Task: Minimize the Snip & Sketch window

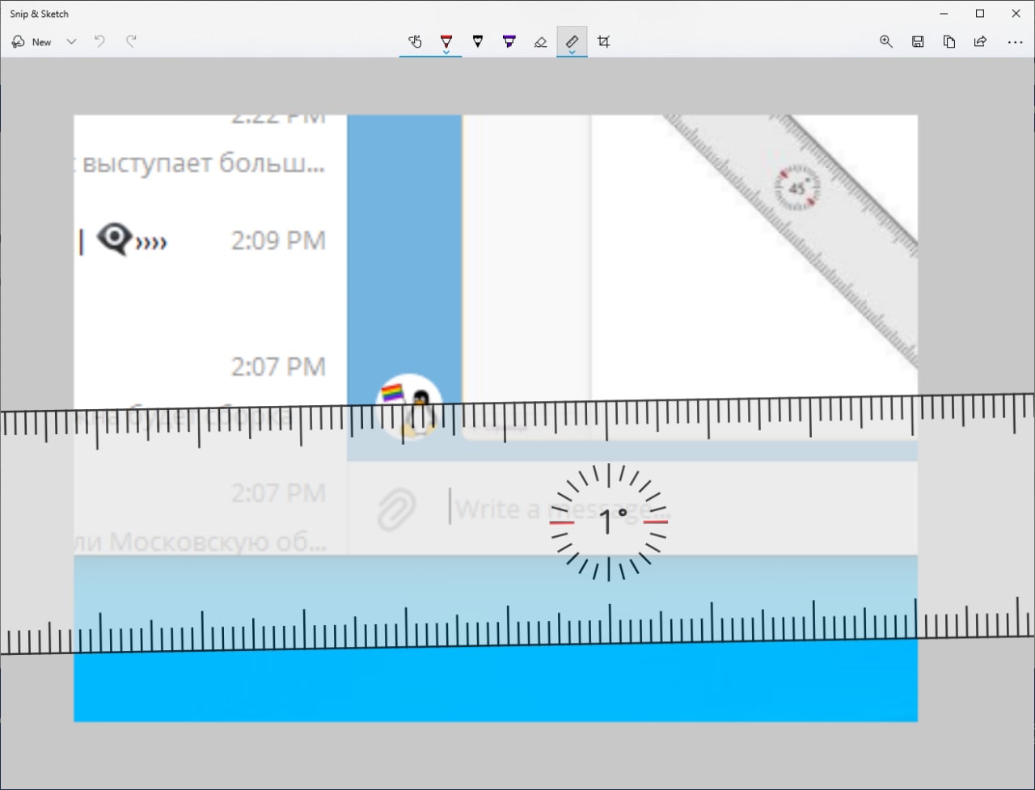Action: (944, 14)
